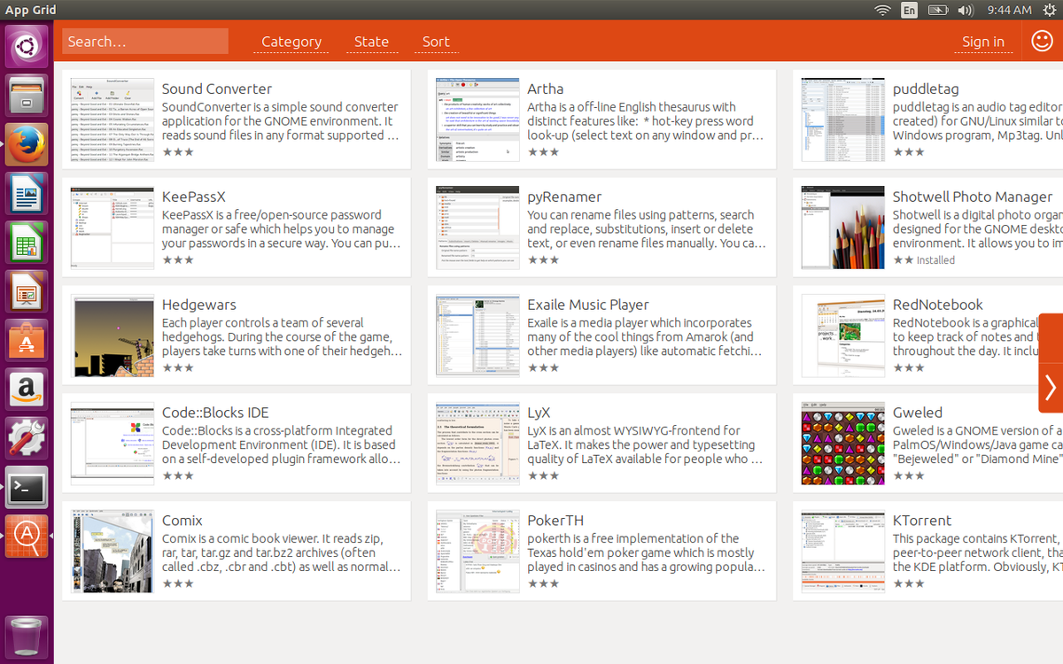This screenshot has height=664, width=1063.
Task: Launch Firefox from the dock
Action: 27,144
